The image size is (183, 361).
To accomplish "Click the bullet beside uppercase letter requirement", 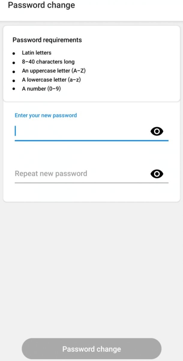I will [x=14, y=72].
